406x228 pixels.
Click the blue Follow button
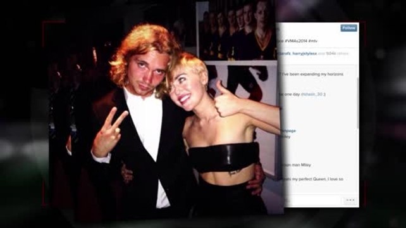(x=348, y=28)
